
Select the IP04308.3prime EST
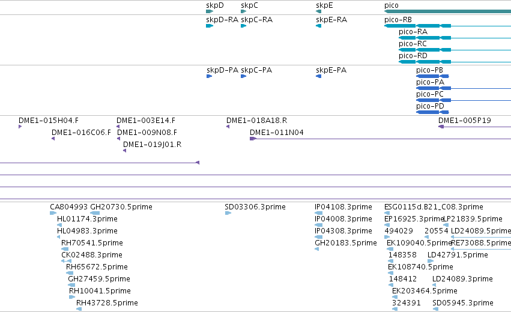(x=318, y=237)
